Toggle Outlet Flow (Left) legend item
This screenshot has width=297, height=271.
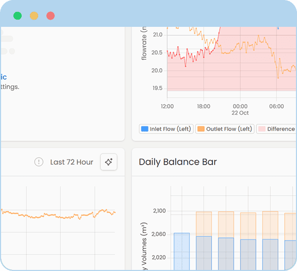225,129
